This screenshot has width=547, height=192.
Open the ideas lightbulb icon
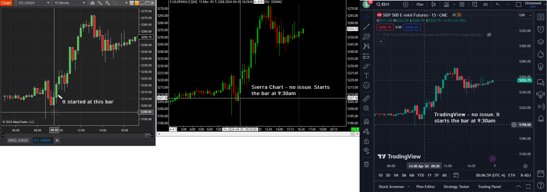pos(540,67)
